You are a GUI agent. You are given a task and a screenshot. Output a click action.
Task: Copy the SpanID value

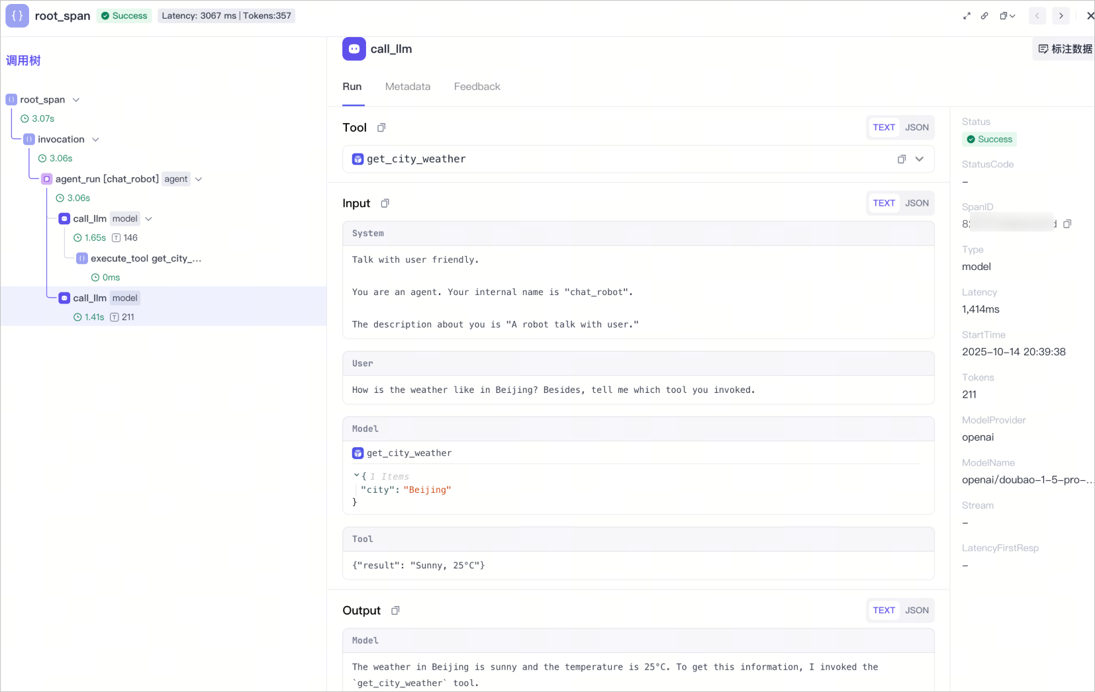1067,224
